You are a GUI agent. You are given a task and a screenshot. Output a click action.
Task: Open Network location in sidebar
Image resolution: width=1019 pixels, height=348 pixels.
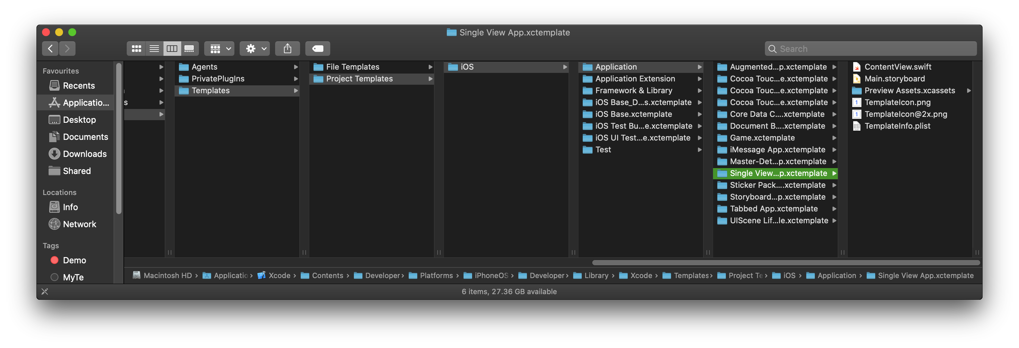[79, 224]
